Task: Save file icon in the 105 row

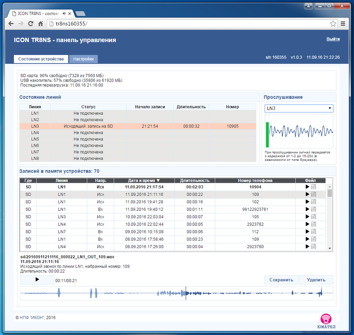Action: (313, 217)
